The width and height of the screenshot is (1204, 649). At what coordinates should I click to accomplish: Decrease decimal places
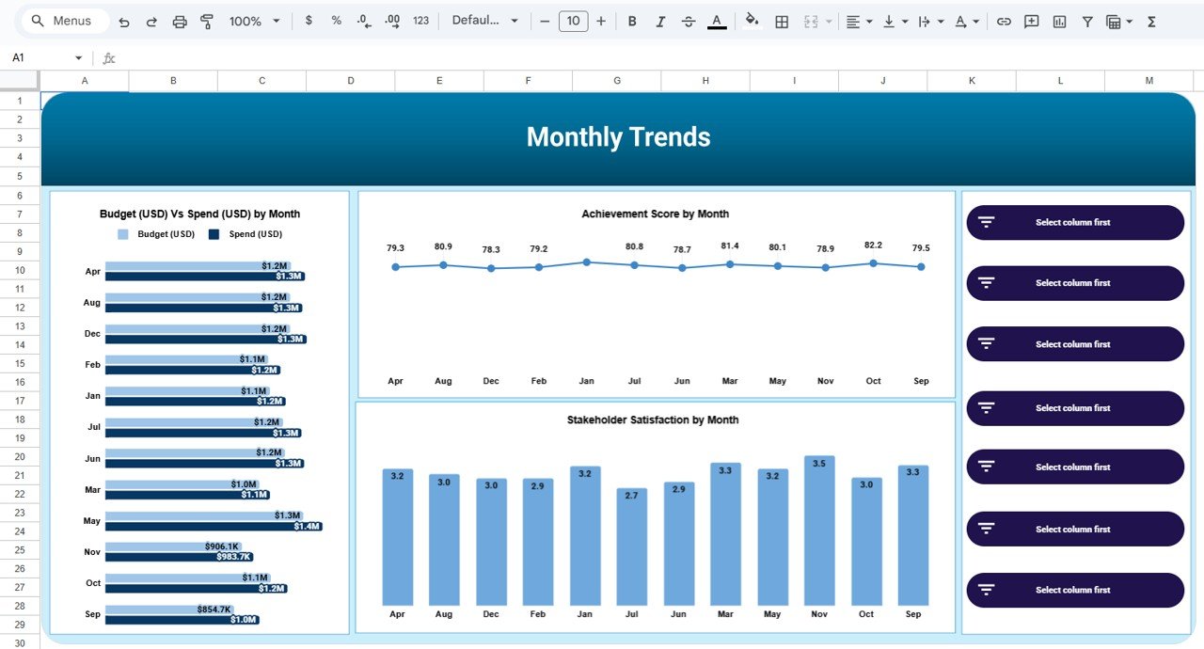[364, 21]
